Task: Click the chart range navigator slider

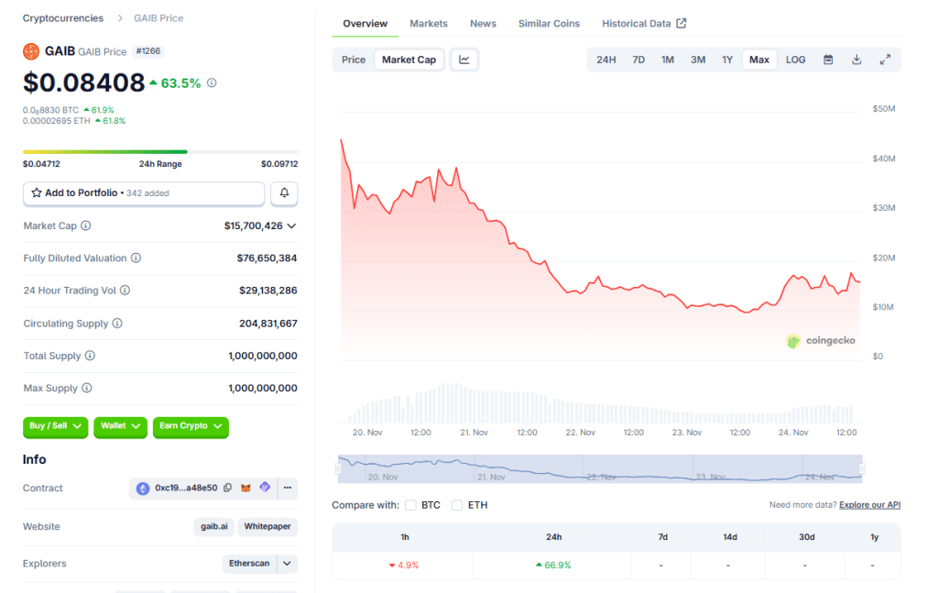Action: coord(600,468)
